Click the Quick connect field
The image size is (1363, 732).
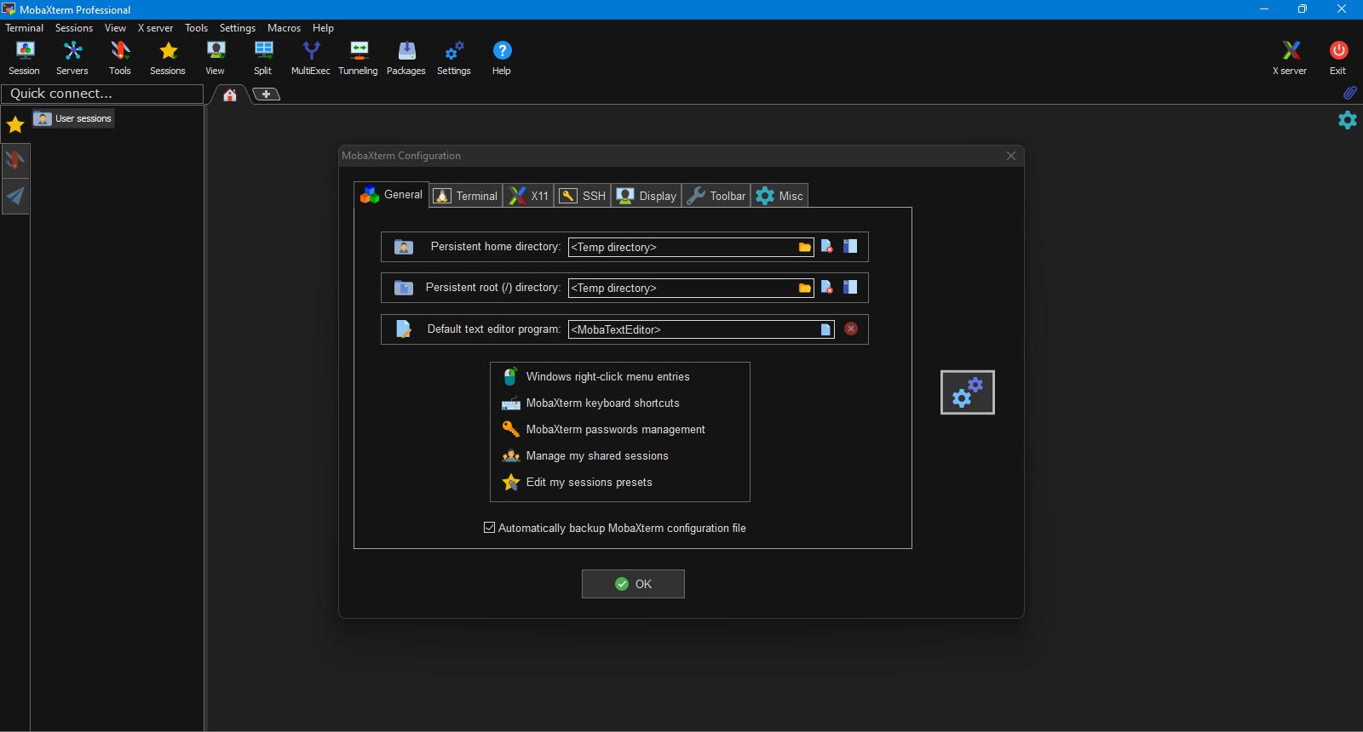[102, 94]
